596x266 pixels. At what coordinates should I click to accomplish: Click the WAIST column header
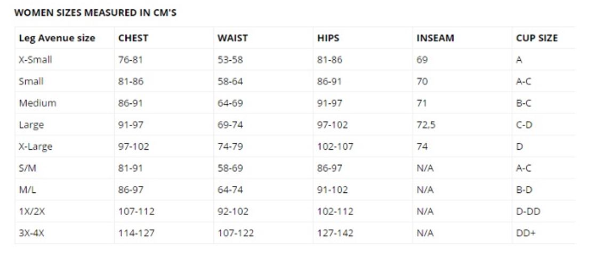pos(232,38)
